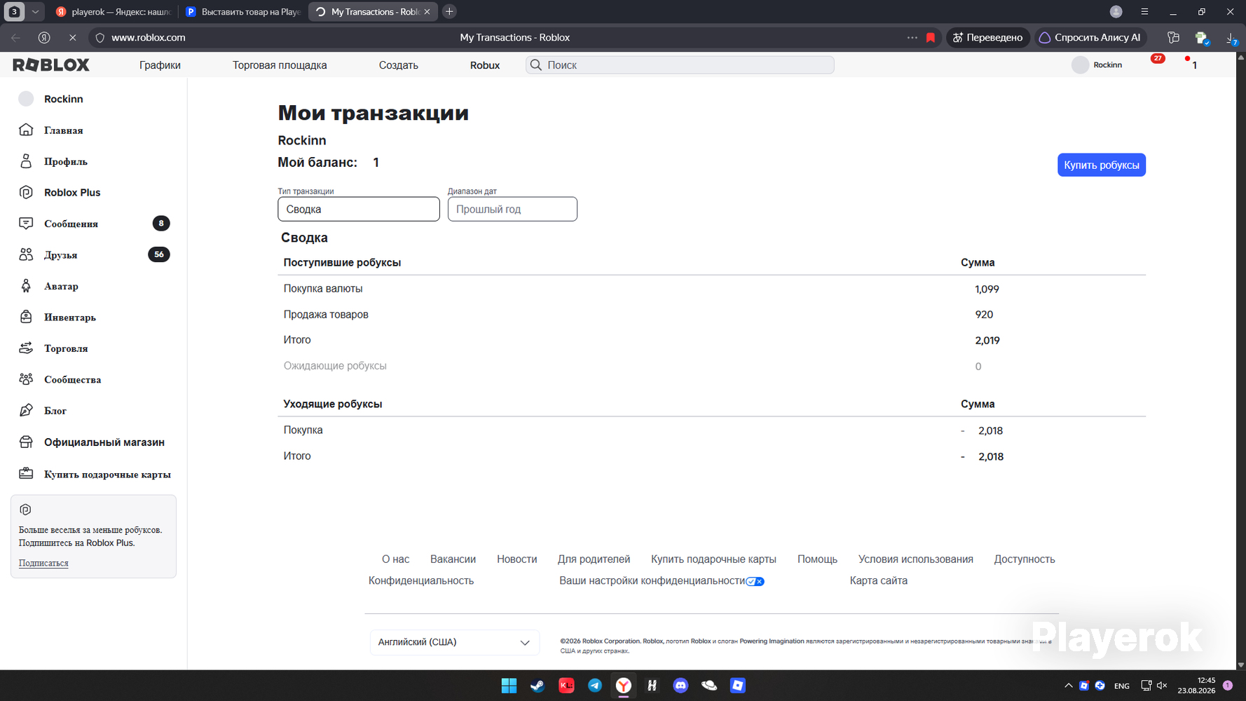Image resolution: width=1246 pixels, height=701 pixels.
Task: Click the www.roblox.com address bar
Action: coord(149,38)
